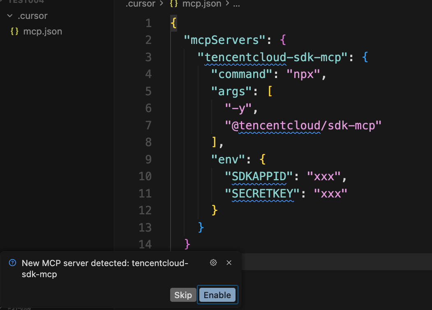Click the "args" key text
Image resolution: width=432 pixels, height=310 pixels.
[x=231, y=92]
